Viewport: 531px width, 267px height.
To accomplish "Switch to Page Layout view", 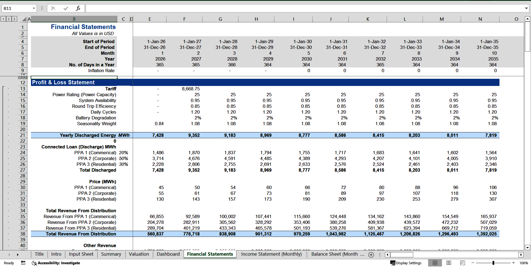I will pyautogui.click(x=449, y=263).
